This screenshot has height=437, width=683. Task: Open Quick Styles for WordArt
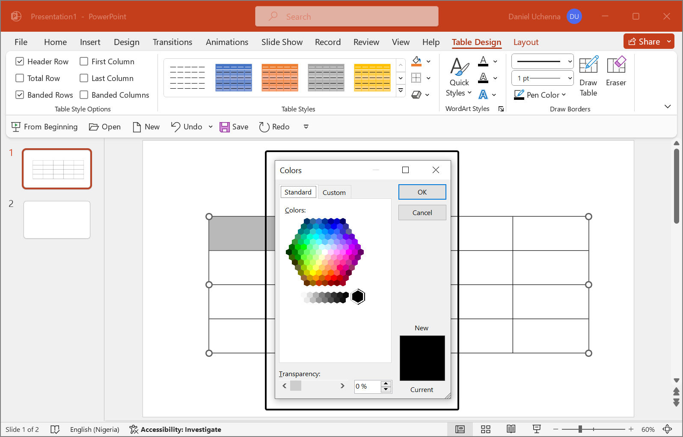pyautogui.click(x=459, y=77)
